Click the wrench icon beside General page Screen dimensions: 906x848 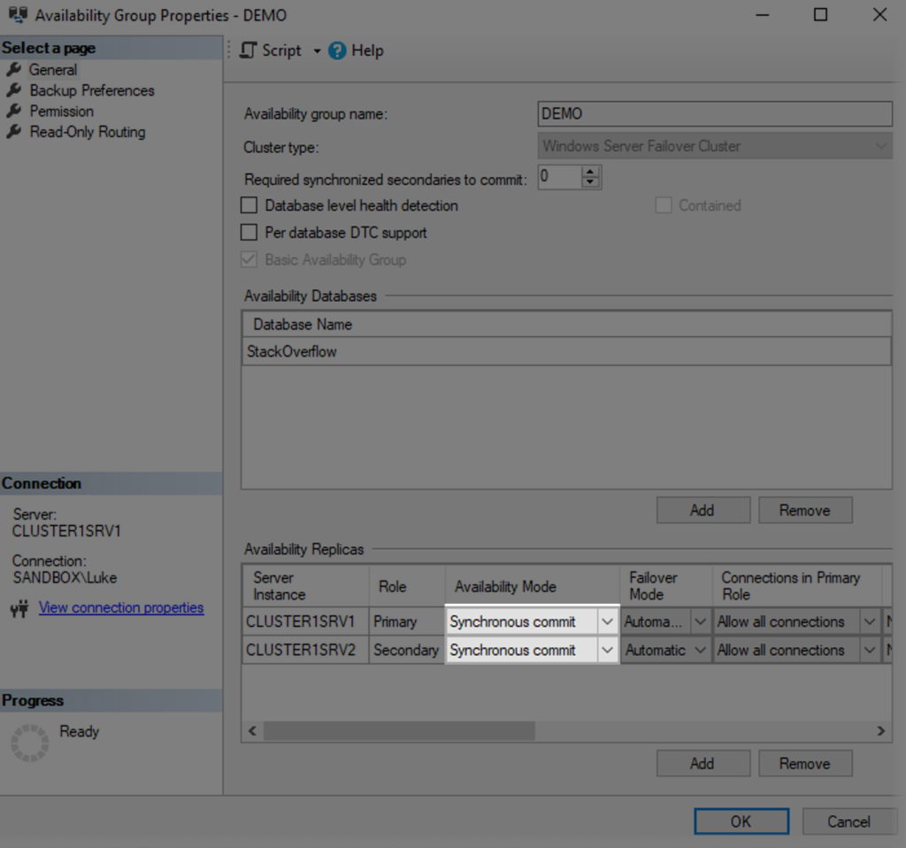coord(16,69)
